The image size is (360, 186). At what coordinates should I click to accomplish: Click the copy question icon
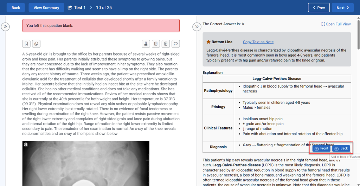(36, 44)
